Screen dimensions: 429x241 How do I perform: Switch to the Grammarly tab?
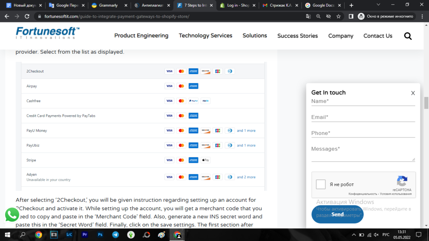[x=109, y=5]
